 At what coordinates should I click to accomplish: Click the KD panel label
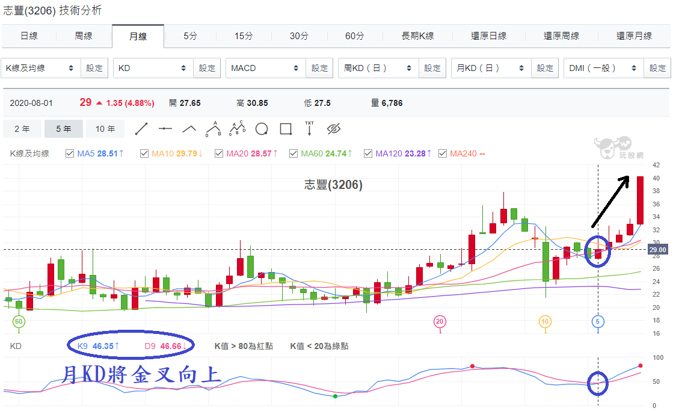[x=16, y=346]
